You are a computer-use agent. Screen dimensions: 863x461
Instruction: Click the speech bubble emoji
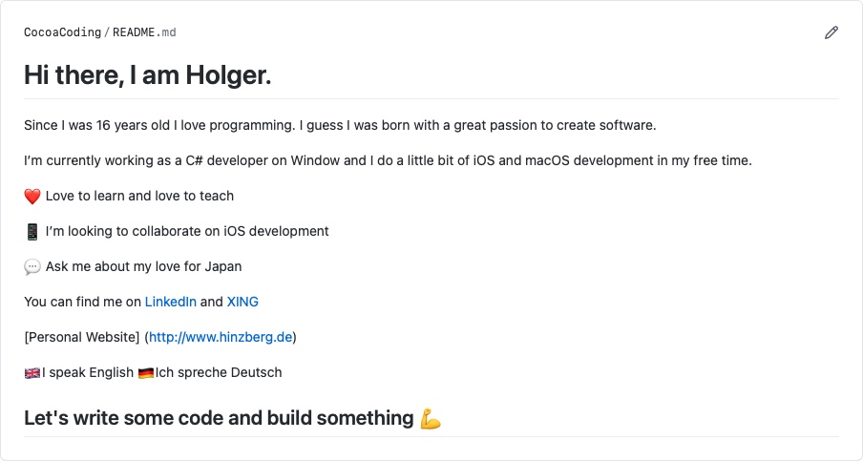[x=32, y=267]
